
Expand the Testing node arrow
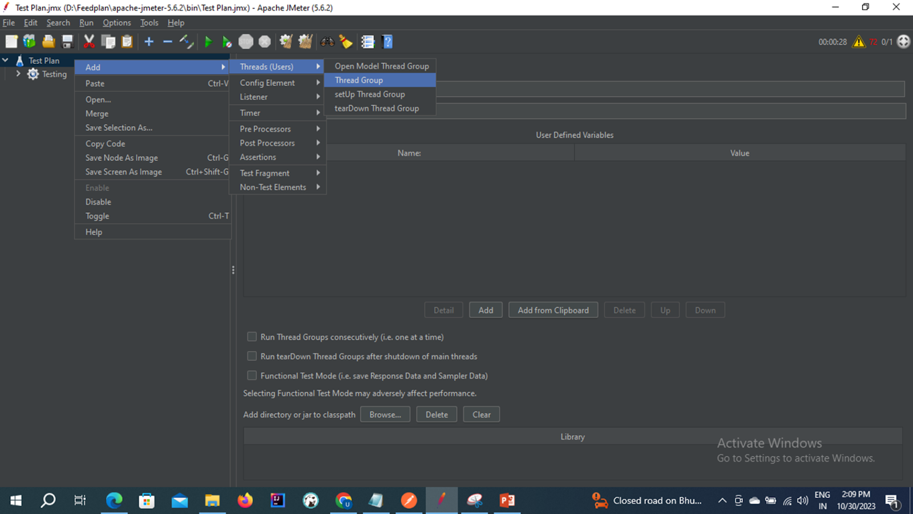(19, 74)
